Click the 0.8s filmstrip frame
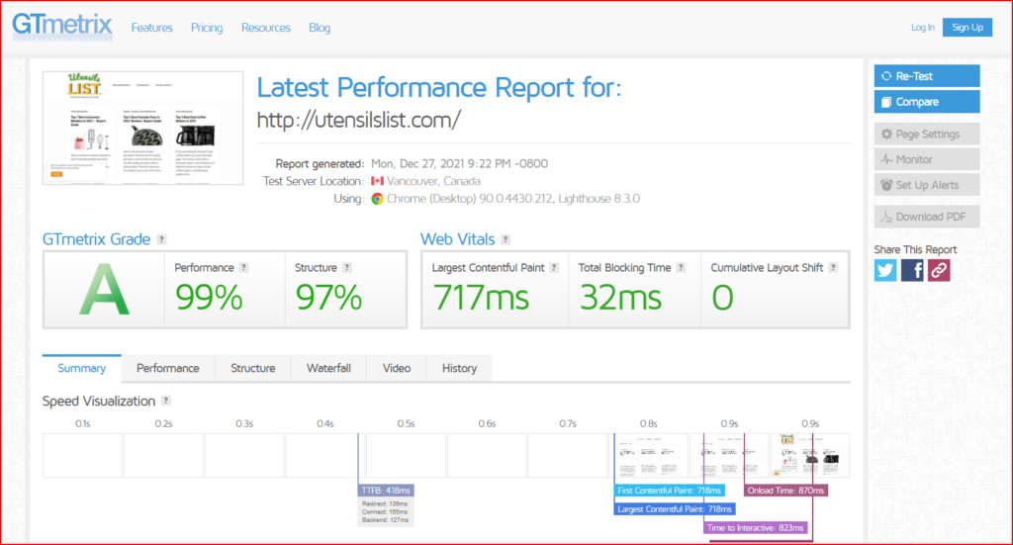This screenshot has height=545, width=1013. coord(649,456)
